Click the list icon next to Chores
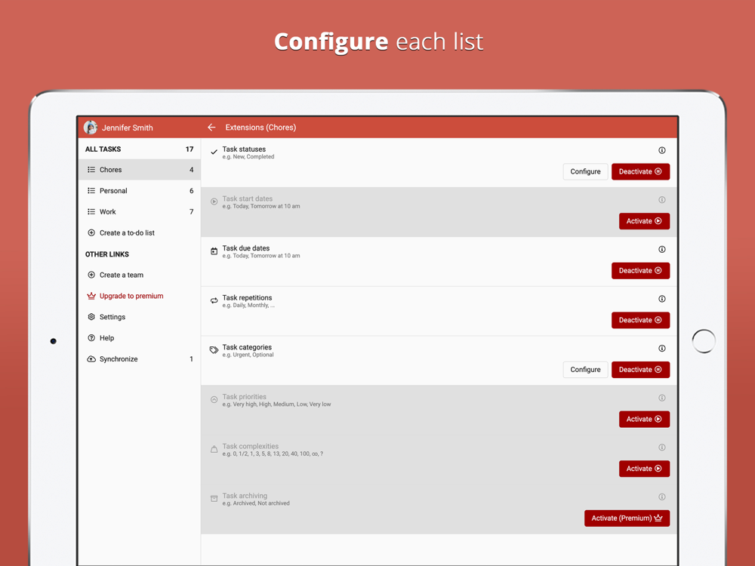Screen dimensions: 755x566 point(91,170)
